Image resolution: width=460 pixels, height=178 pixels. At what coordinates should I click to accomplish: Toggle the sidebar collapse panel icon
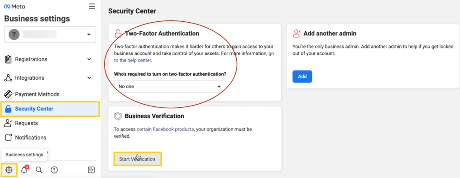[x=91, y=170]
